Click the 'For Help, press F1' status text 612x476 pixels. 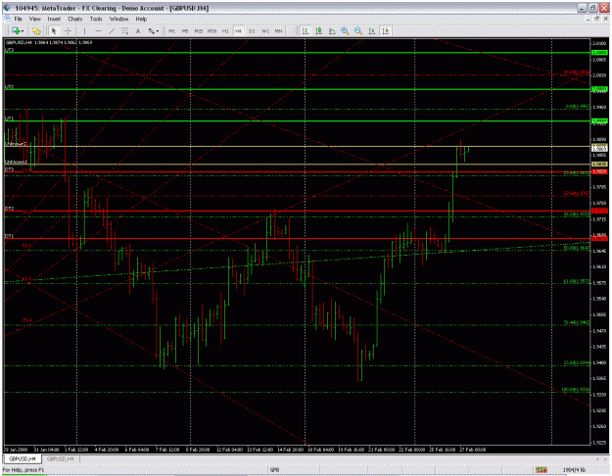click(24, 470)
